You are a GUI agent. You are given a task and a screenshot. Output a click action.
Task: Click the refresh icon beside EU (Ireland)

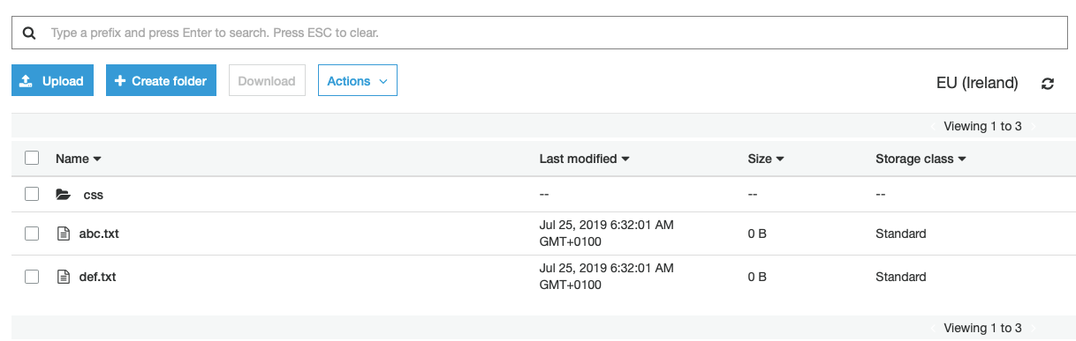click(1048, 84)
